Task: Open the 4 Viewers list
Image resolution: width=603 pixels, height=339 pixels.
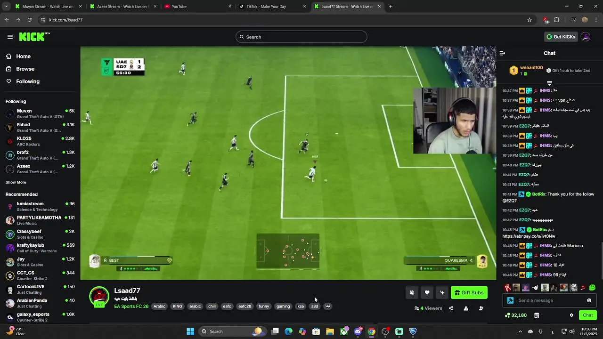Action: point(428,308)
